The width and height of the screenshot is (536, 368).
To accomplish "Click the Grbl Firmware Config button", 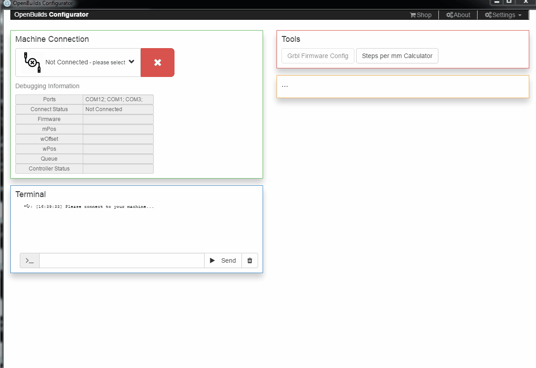I will [317, 56].
